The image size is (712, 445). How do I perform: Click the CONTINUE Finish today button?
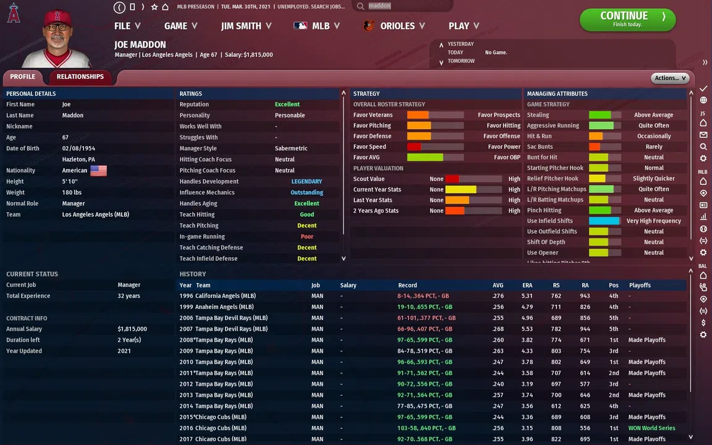tap(627, 20)
